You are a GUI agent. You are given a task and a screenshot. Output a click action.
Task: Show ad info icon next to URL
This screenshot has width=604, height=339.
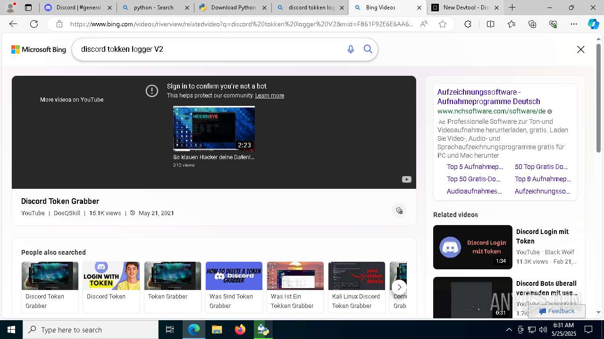550,112
